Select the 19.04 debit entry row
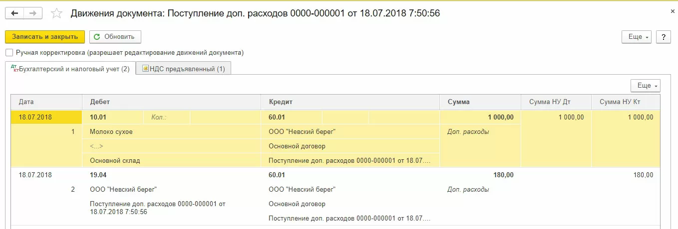 [x=98, y=175]
